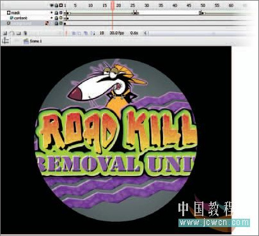Click the Edit Multiple Frames button
Image resolution: width=259 pixels, height=236 pixels.
tap(86, 33)
